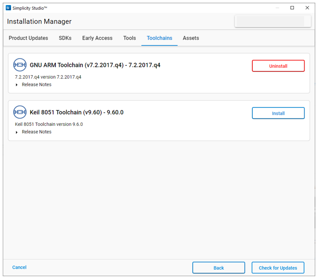Uninstall the GNU ARM Toolchain
The image size is (318, 278).
tap(278, 66)
